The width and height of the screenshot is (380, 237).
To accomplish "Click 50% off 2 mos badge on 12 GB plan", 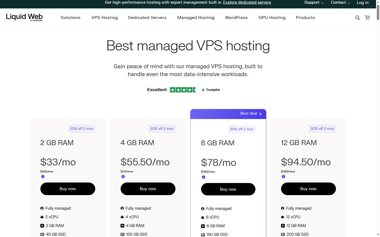I will click(x=322, y=129).
